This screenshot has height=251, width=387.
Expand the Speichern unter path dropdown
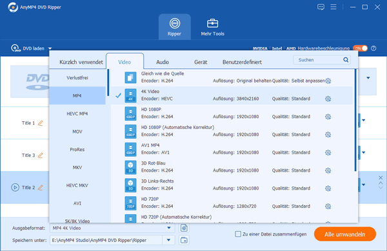tap(168, 240)
